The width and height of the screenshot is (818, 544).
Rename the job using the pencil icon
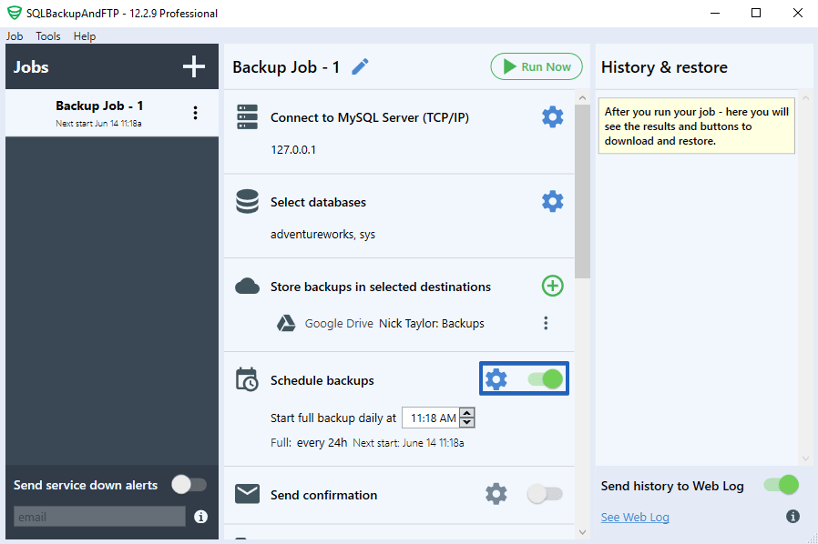pos(360,66)
